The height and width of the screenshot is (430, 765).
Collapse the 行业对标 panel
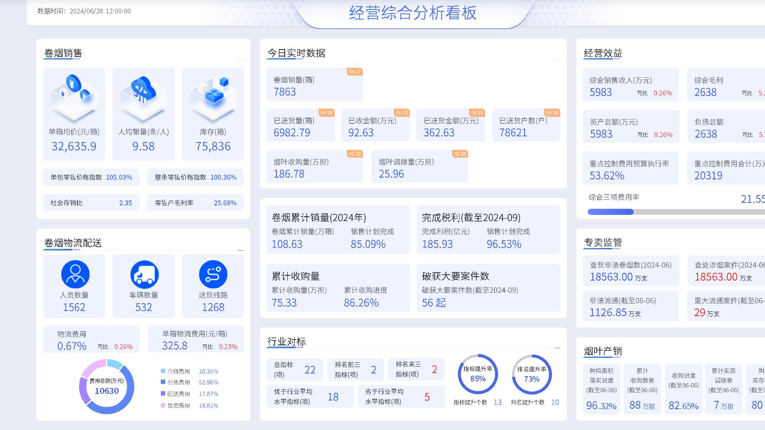point(557,347)
